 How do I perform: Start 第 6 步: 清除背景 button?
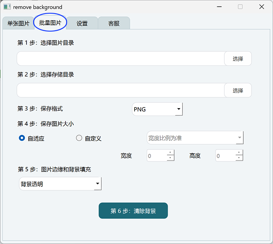pos(133,211)
